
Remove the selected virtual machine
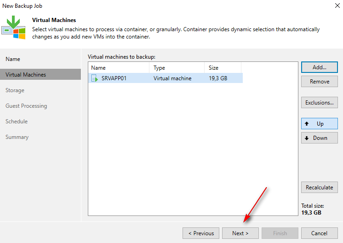[x=320, y=82]
